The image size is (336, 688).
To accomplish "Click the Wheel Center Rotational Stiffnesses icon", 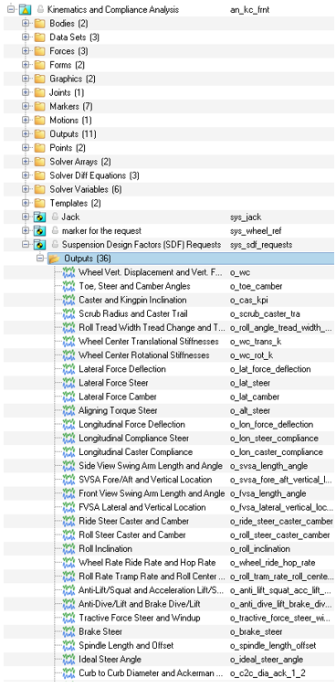I will (x=68, y=355).
